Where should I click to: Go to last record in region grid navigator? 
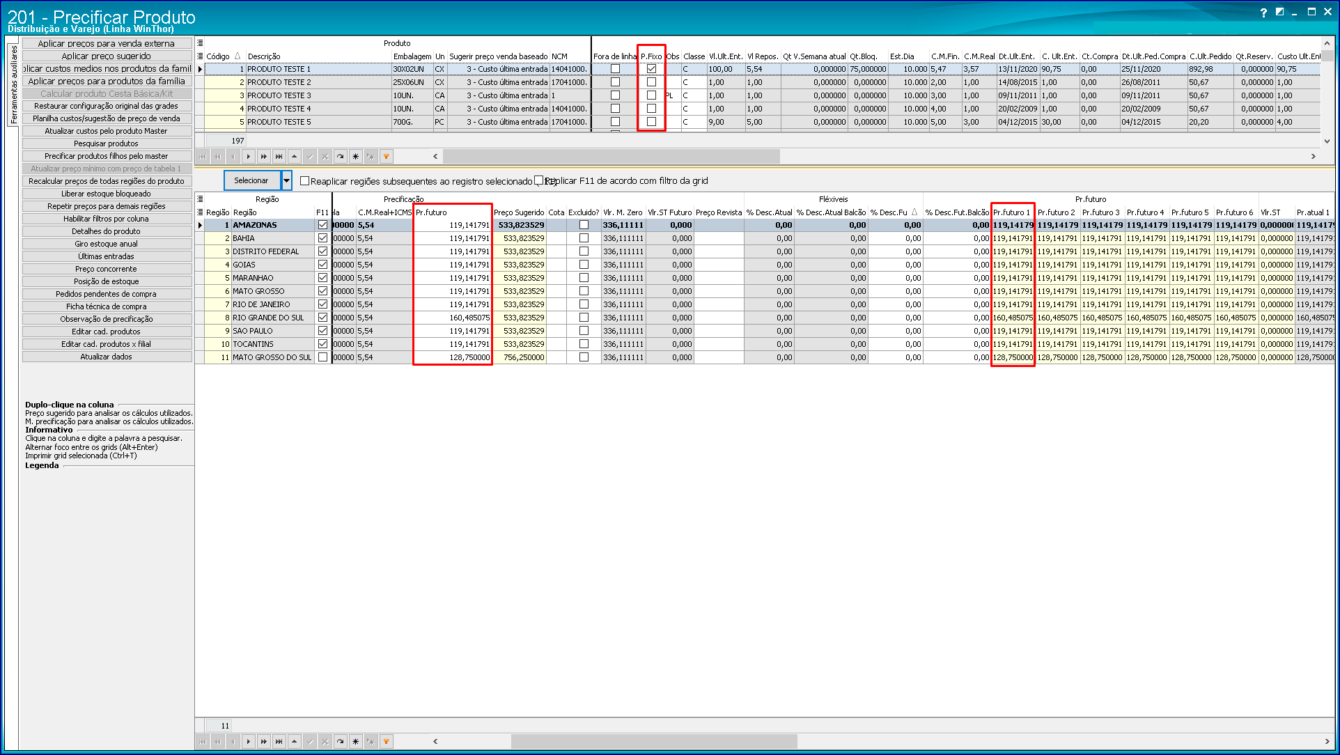(x=279, y=742)
